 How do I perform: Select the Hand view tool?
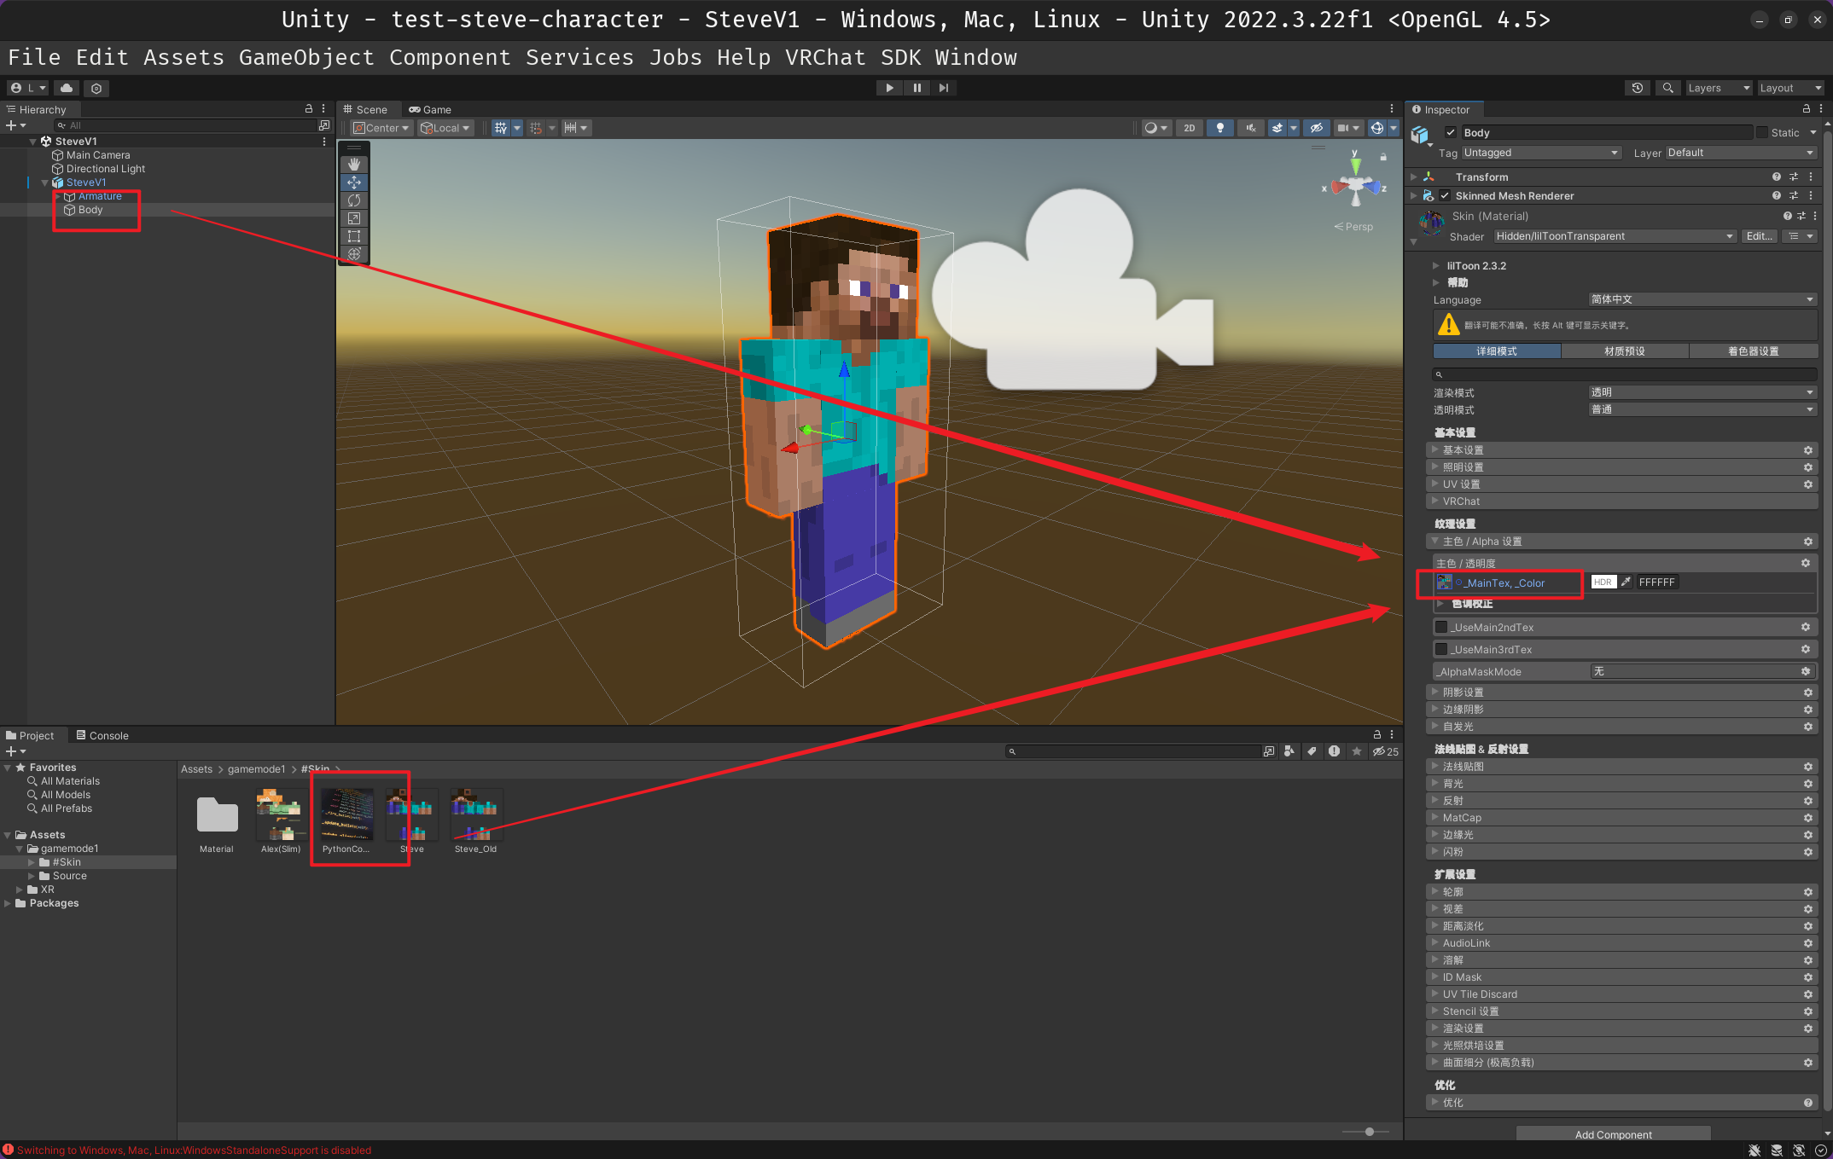[354, 164]
